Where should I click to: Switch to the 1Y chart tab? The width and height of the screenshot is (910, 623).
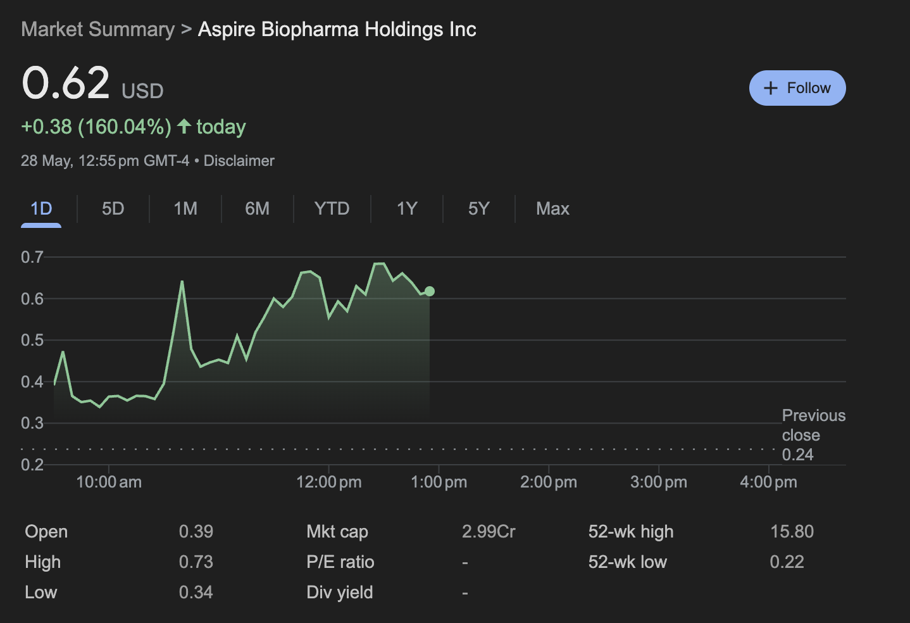pyautogui.click(x=407, y=208)
